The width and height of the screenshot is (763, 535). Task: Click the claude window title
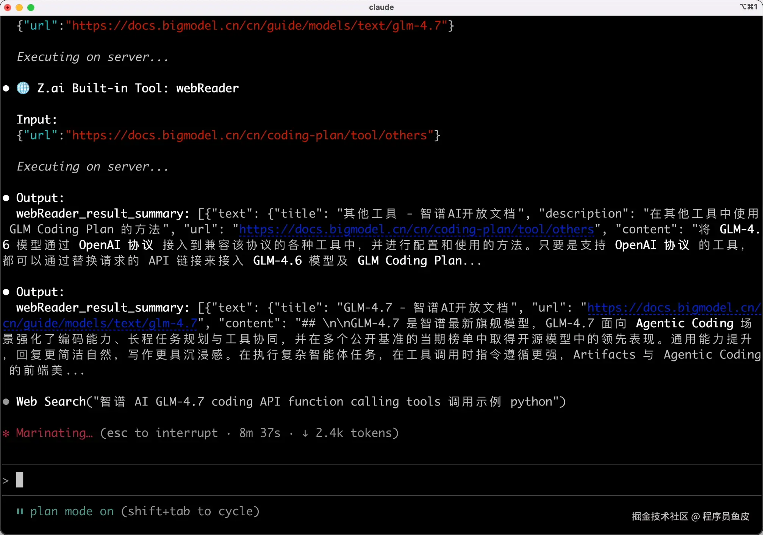(381, 7)
